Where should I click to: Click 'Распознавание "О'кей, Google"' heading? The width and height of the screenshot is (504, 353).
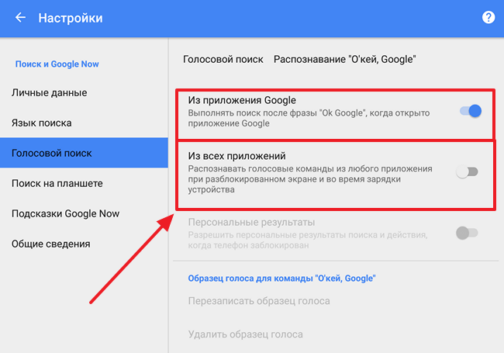point(345,59)
